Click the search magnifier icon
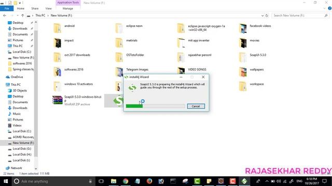Image resolution: width=332 pixels, height=186 pixels. tap(326, 16)
